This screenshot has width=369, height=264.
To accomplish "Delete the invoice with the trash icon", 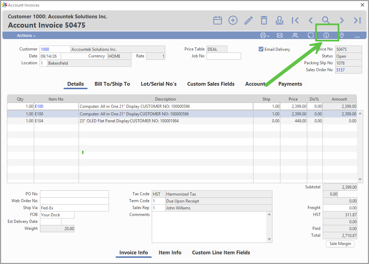I will 264,20.
